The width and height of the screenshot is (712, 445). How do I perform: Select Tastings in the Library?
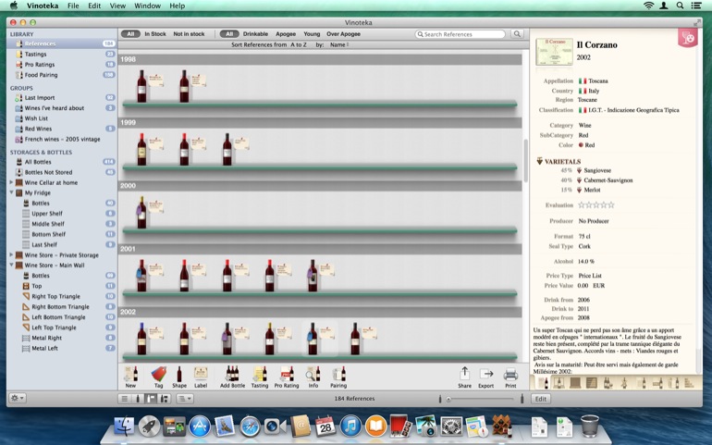pyautogui.click(x=61, y=54)
